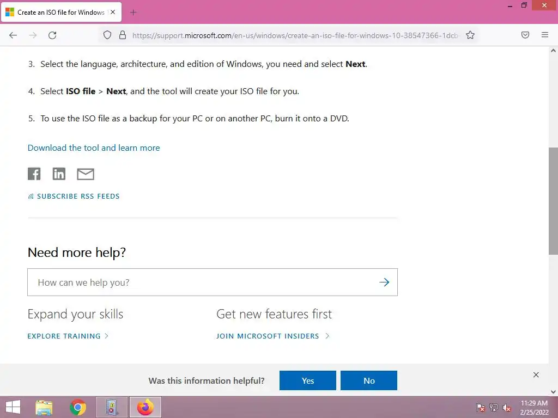Click the 'Get new features first' heading
558x418 pixels.
pos(274,314)
